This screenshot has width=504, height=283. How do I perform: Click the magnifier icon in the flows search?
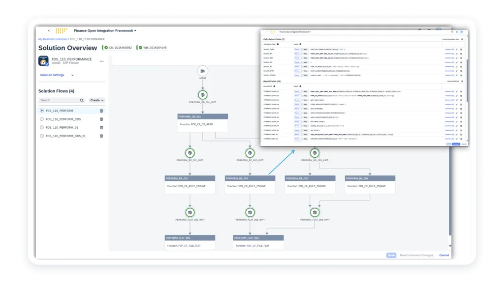pyautogui.click(x=82, y=100)
